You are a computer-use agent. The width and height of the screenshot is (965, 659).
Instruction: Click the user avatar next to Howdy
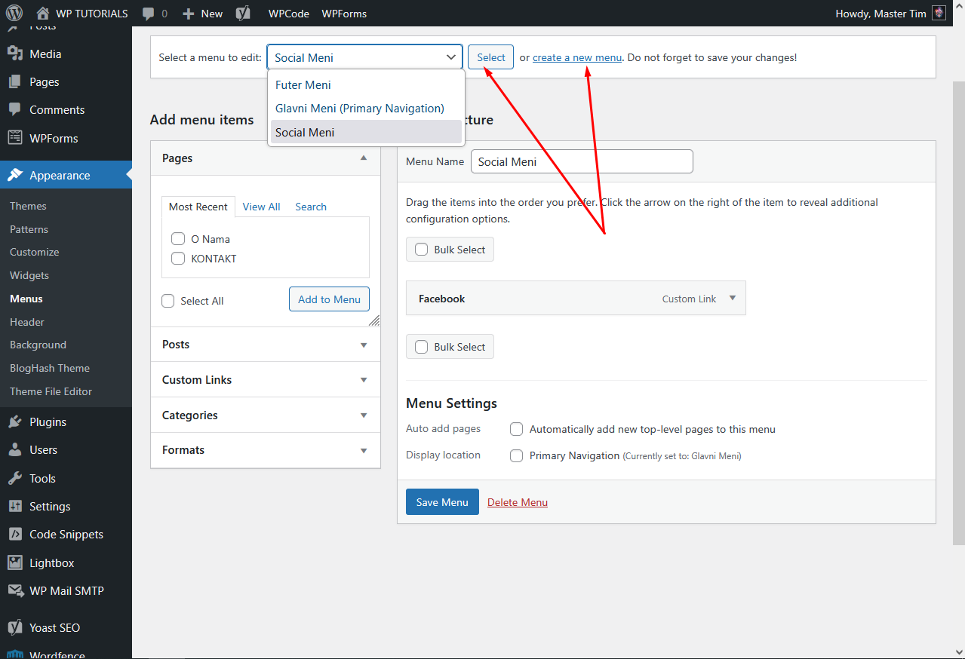tap(939, 14)
